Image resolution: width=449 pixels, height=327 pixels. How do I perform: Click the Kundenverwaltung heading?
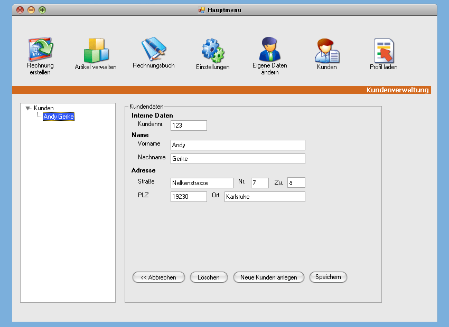[397, 90]
